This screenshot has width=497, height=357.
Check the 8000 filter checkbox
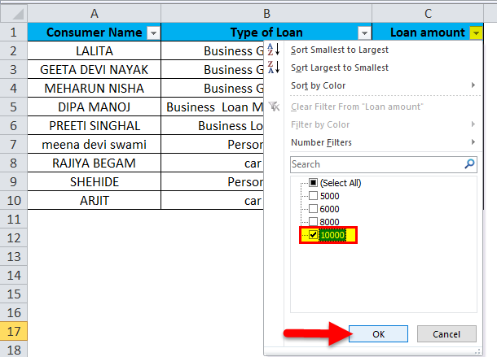(313, 221)
